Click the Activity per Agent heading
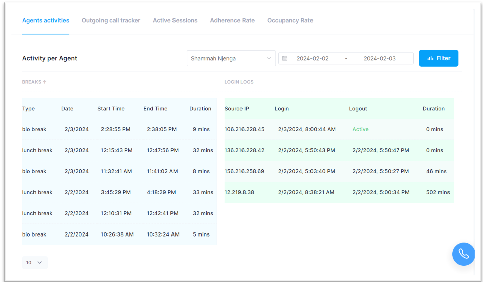This screenshot has width=483, height=282. (50, 58)
